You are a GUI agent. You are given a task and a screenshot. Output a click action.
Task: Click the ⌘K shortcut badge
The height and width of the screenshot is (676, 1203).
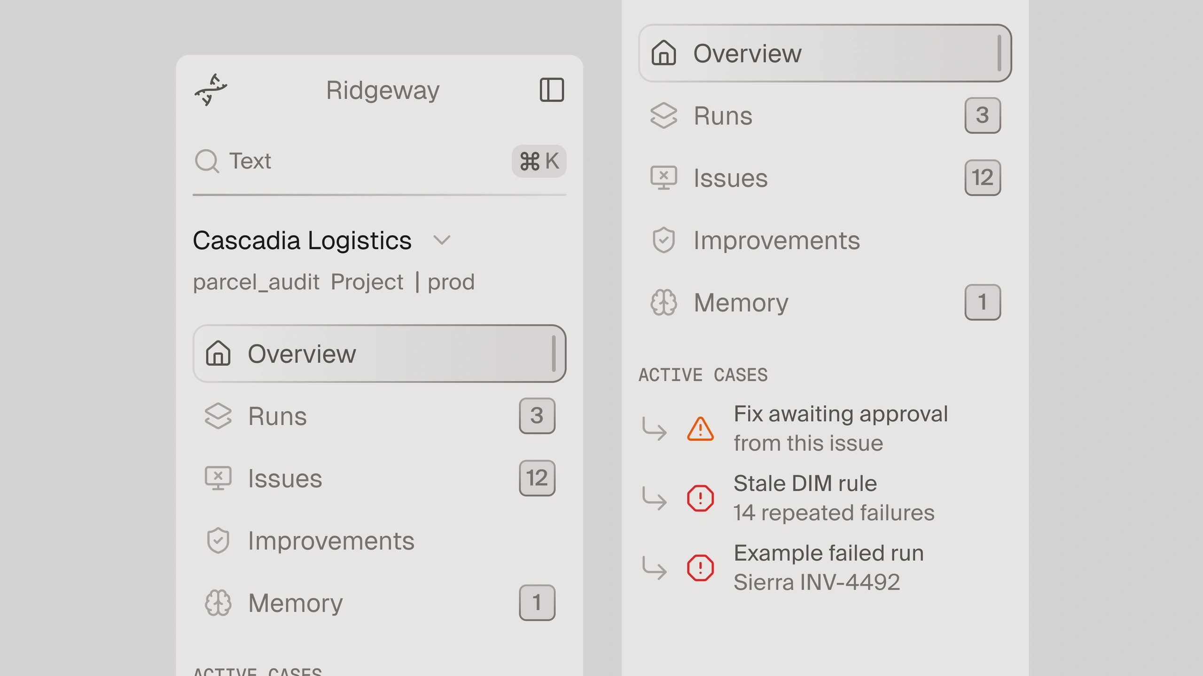click(x=539, y=161)
